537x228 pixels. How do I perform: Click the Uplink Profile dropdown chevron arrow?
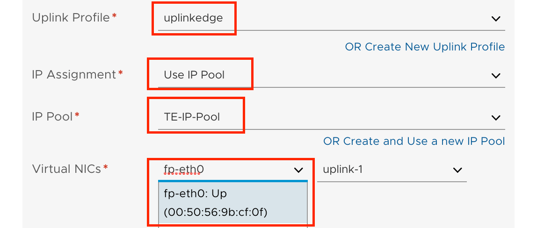point(495,19)
